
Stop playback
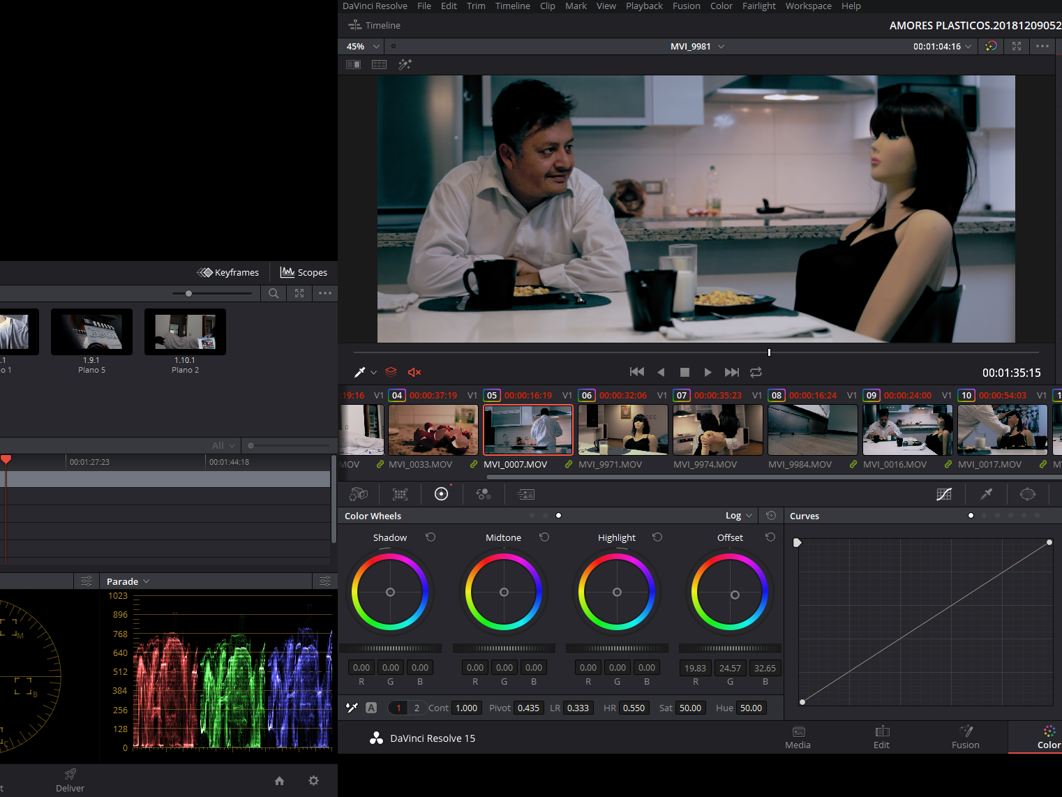(x=685, y=373)
